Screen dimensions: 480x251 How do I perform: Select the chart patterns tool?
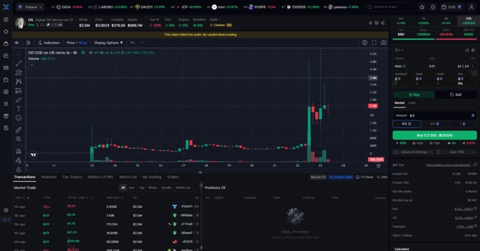(x=19, y=81)
